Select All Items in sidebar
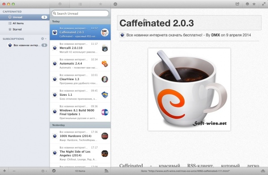 point(25,23)
